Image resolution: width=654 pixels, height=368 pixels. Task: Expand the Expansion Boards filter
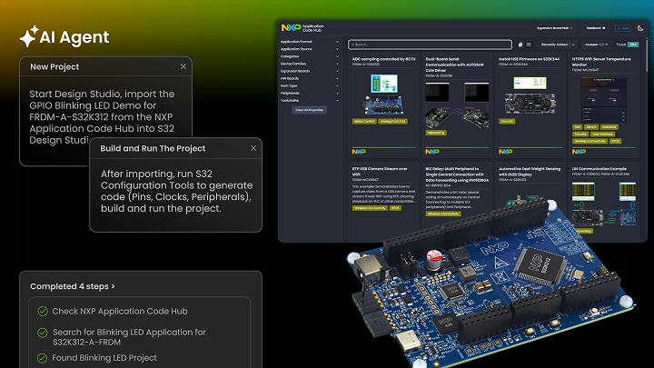coord(310,71)
